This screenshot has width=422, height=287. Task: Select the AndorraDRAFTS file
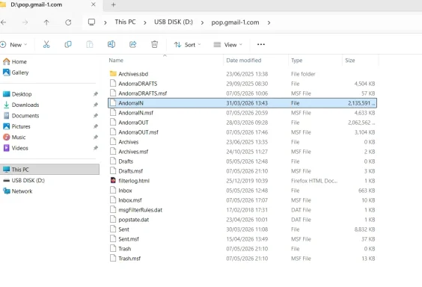coord(242,84)
